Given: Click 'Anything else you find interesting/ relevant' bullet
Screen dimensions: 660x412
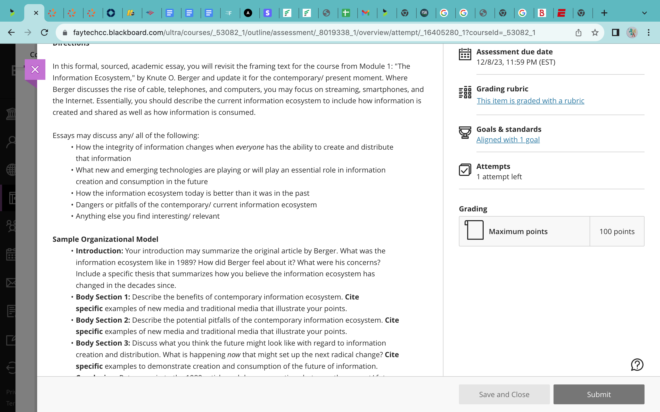Looking at the screenshot, I should point(147,216).
